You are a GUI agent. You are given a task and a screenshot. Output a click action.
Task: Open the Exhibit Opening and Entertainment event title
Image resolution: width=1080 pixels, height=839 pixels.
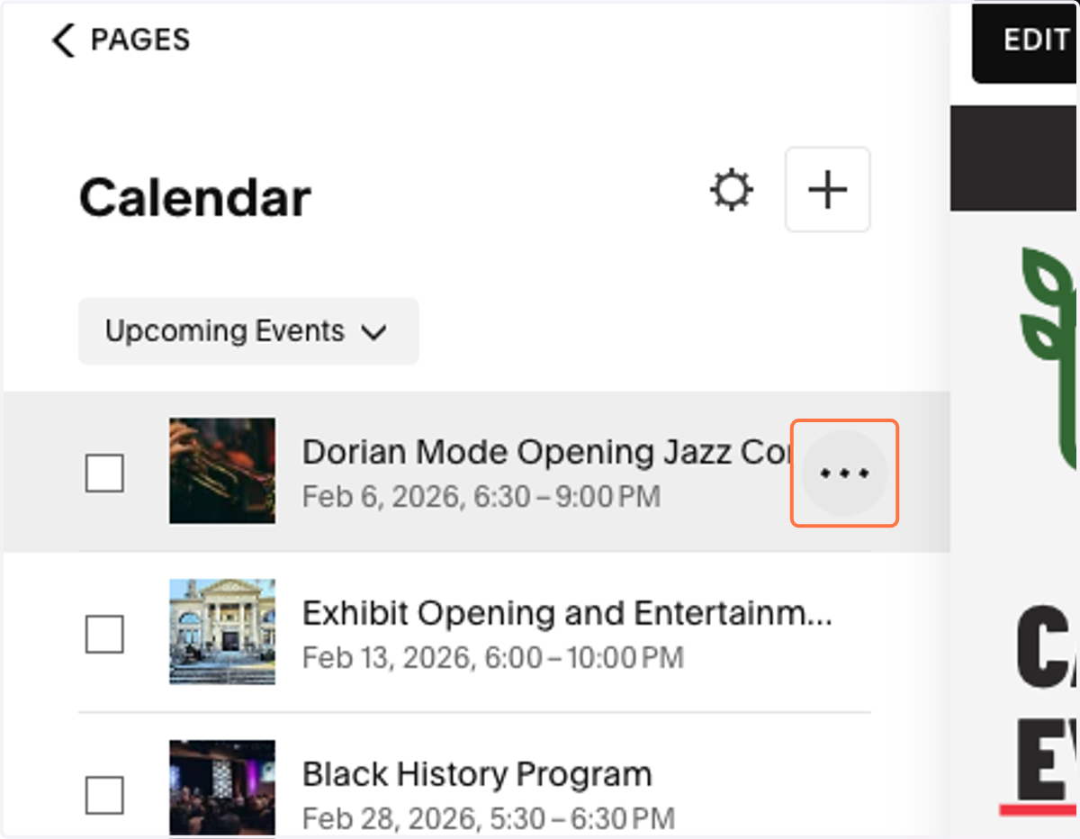pos(567,613)
